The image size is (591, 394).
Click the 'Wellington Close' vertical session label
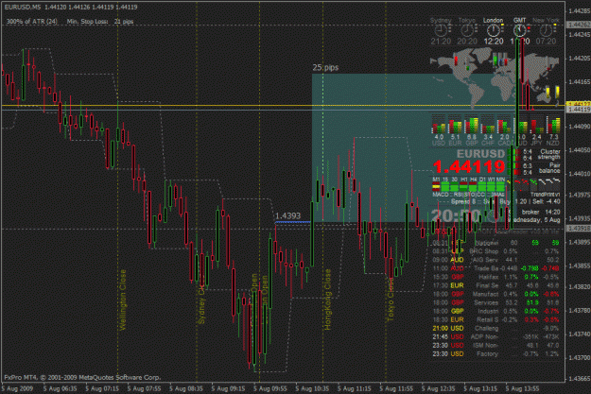tap(123, 300)
